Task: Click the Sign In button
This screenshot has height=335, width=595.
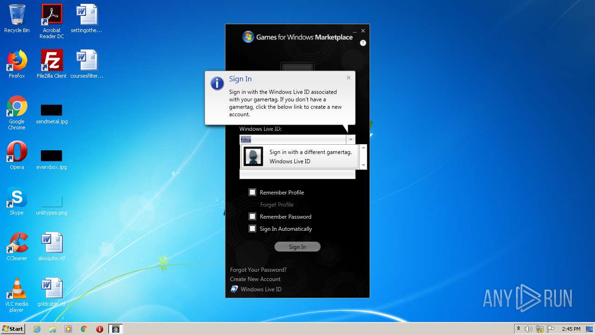Action: [x=297, y=247]
